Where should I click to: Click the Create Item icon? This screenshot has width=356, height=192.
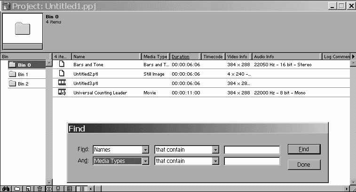pyautogui.click(x=28, y=189)
